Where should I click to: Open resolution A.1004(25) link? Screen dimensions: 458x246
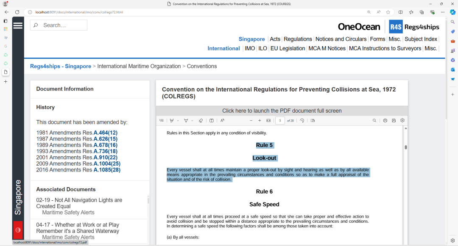click(x=107, y=163)
